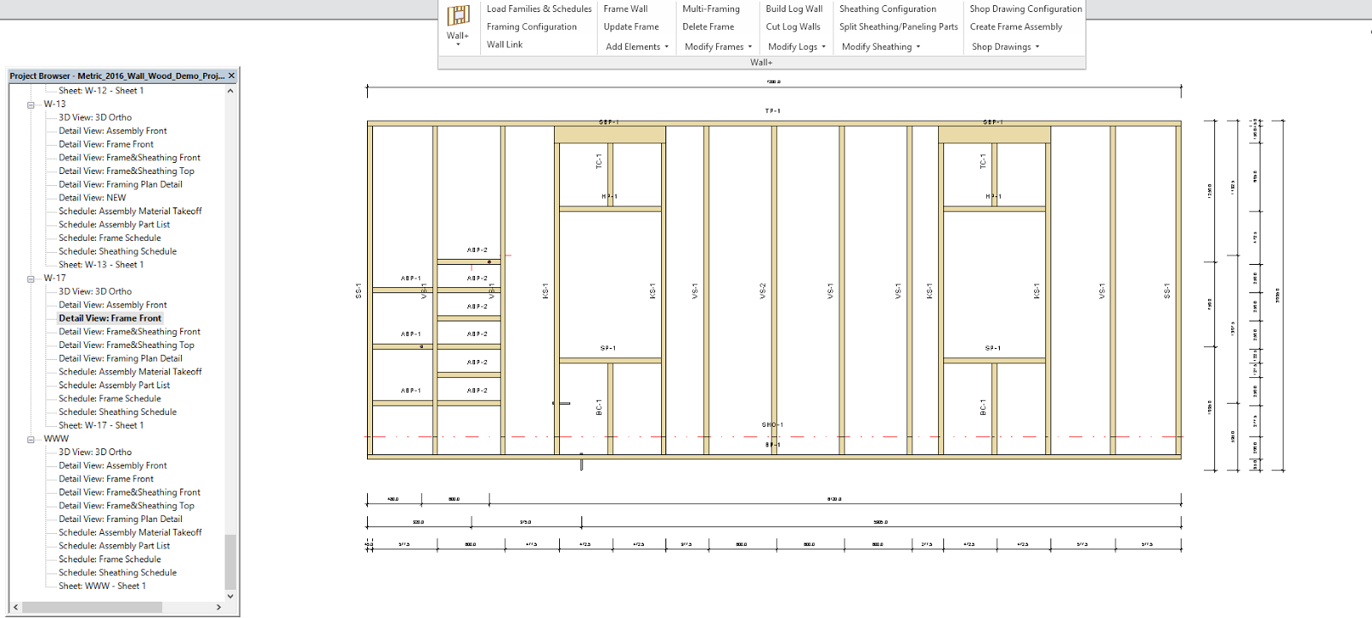Click Update Frame command
1372x618 pixels.
[631, 27]
